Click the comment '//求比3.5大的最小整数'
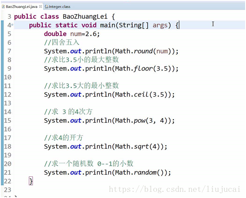This screenshot has height=198, width=246. tap(82, 86)
